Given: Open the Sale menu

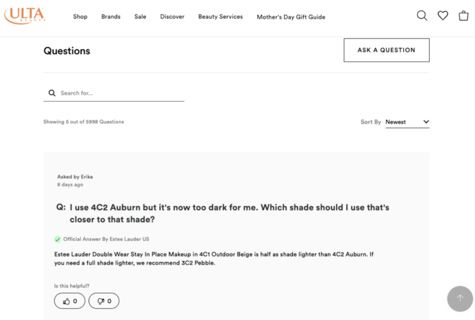Looking at the screenshot, I should [140, 17].
